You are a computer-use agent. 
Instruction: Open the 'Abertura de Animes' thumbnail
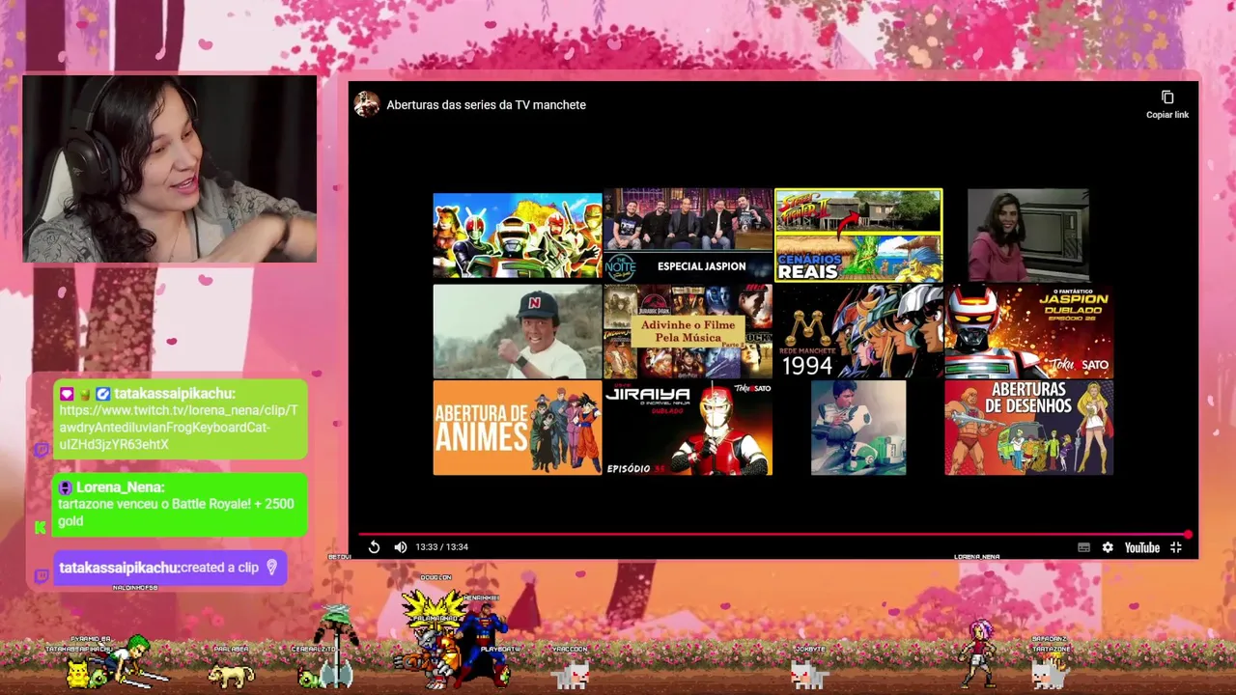(x=518, y=428)
